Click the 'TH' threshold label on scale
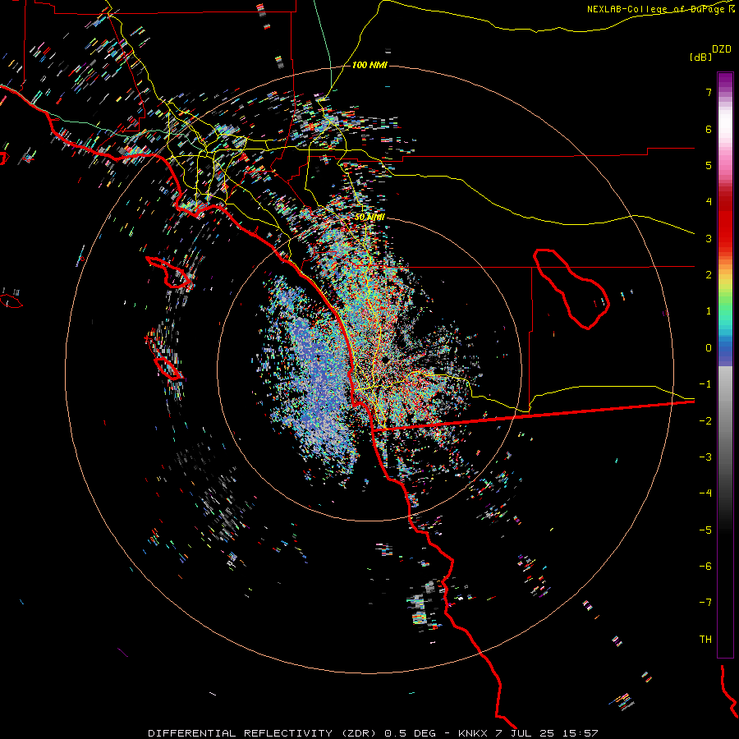The image size is (739, 739). (x=705, y=640)
